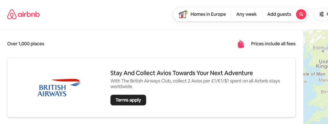The width and height of the screenshot is (328, 124).
Task: Click the Over 1,000 places text
Action: click(26, 44)
